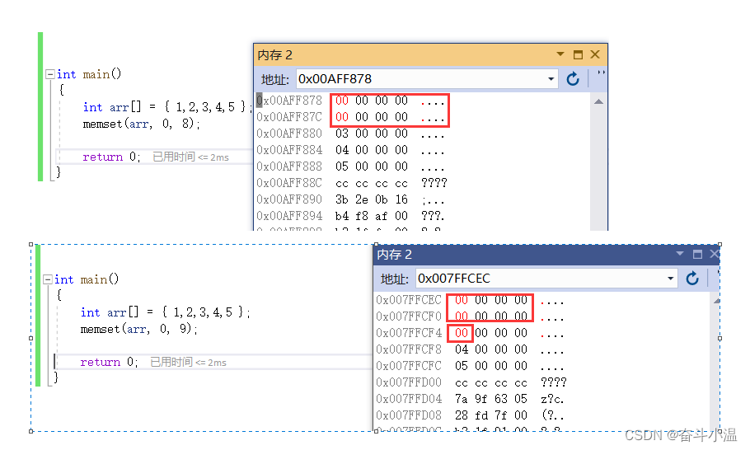Click the 地址: label in the bottom memory window

point(395,279)
